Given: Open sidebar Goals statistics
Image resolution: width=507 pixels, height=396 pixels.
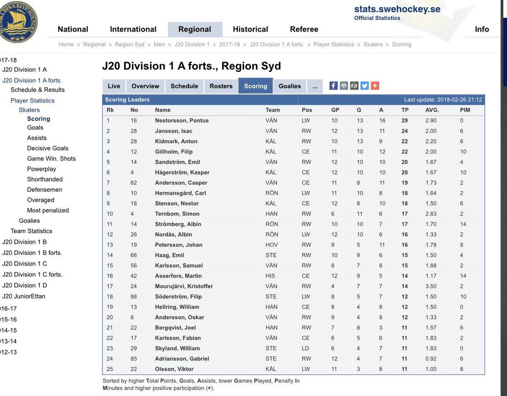Looking at the screenshot, I should (35, 127).
